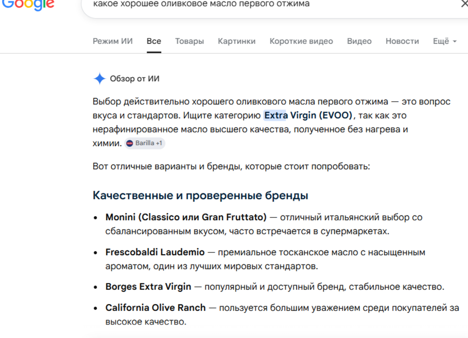Click the Extra Virgin (EVOO) highlighted term
The image size is (468, 338).
tap(308, 115)
